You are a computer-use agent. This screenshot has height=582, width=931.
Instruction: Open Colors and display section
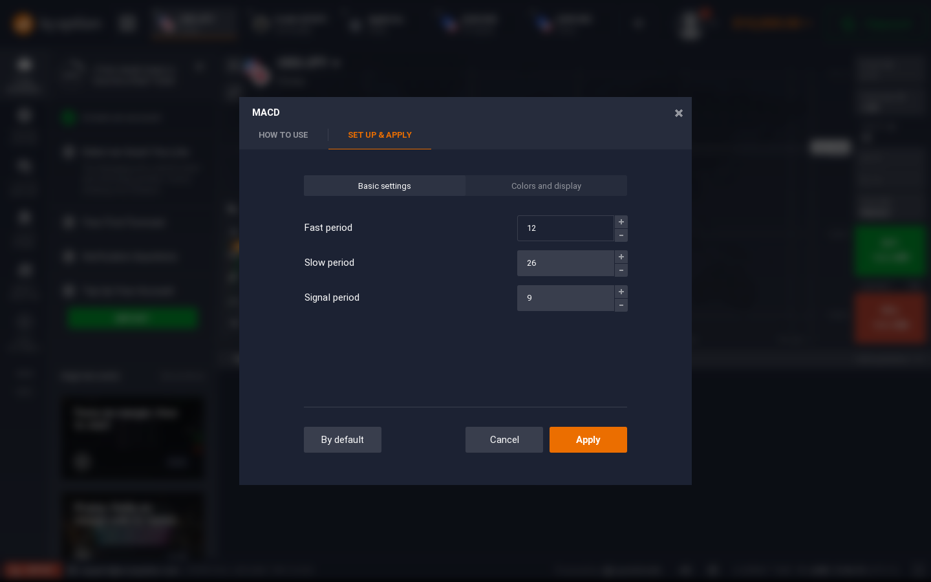pyautogui.click(x=546, y=186)
